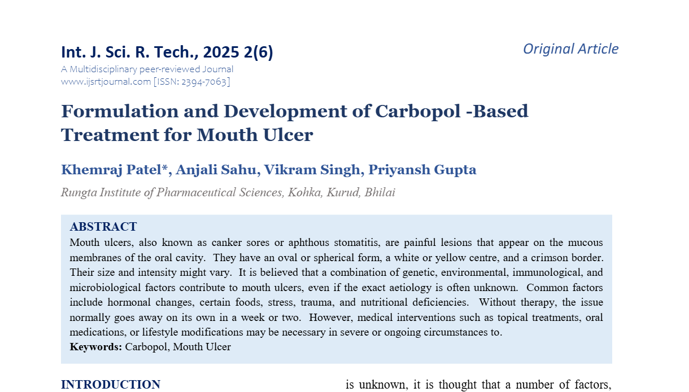Select author name 'Priyansh Gupta'
The height and width of the screenshot is (392, 689).
(422, 170)
